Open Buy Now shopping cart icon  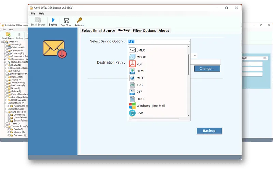click(66, 20)
